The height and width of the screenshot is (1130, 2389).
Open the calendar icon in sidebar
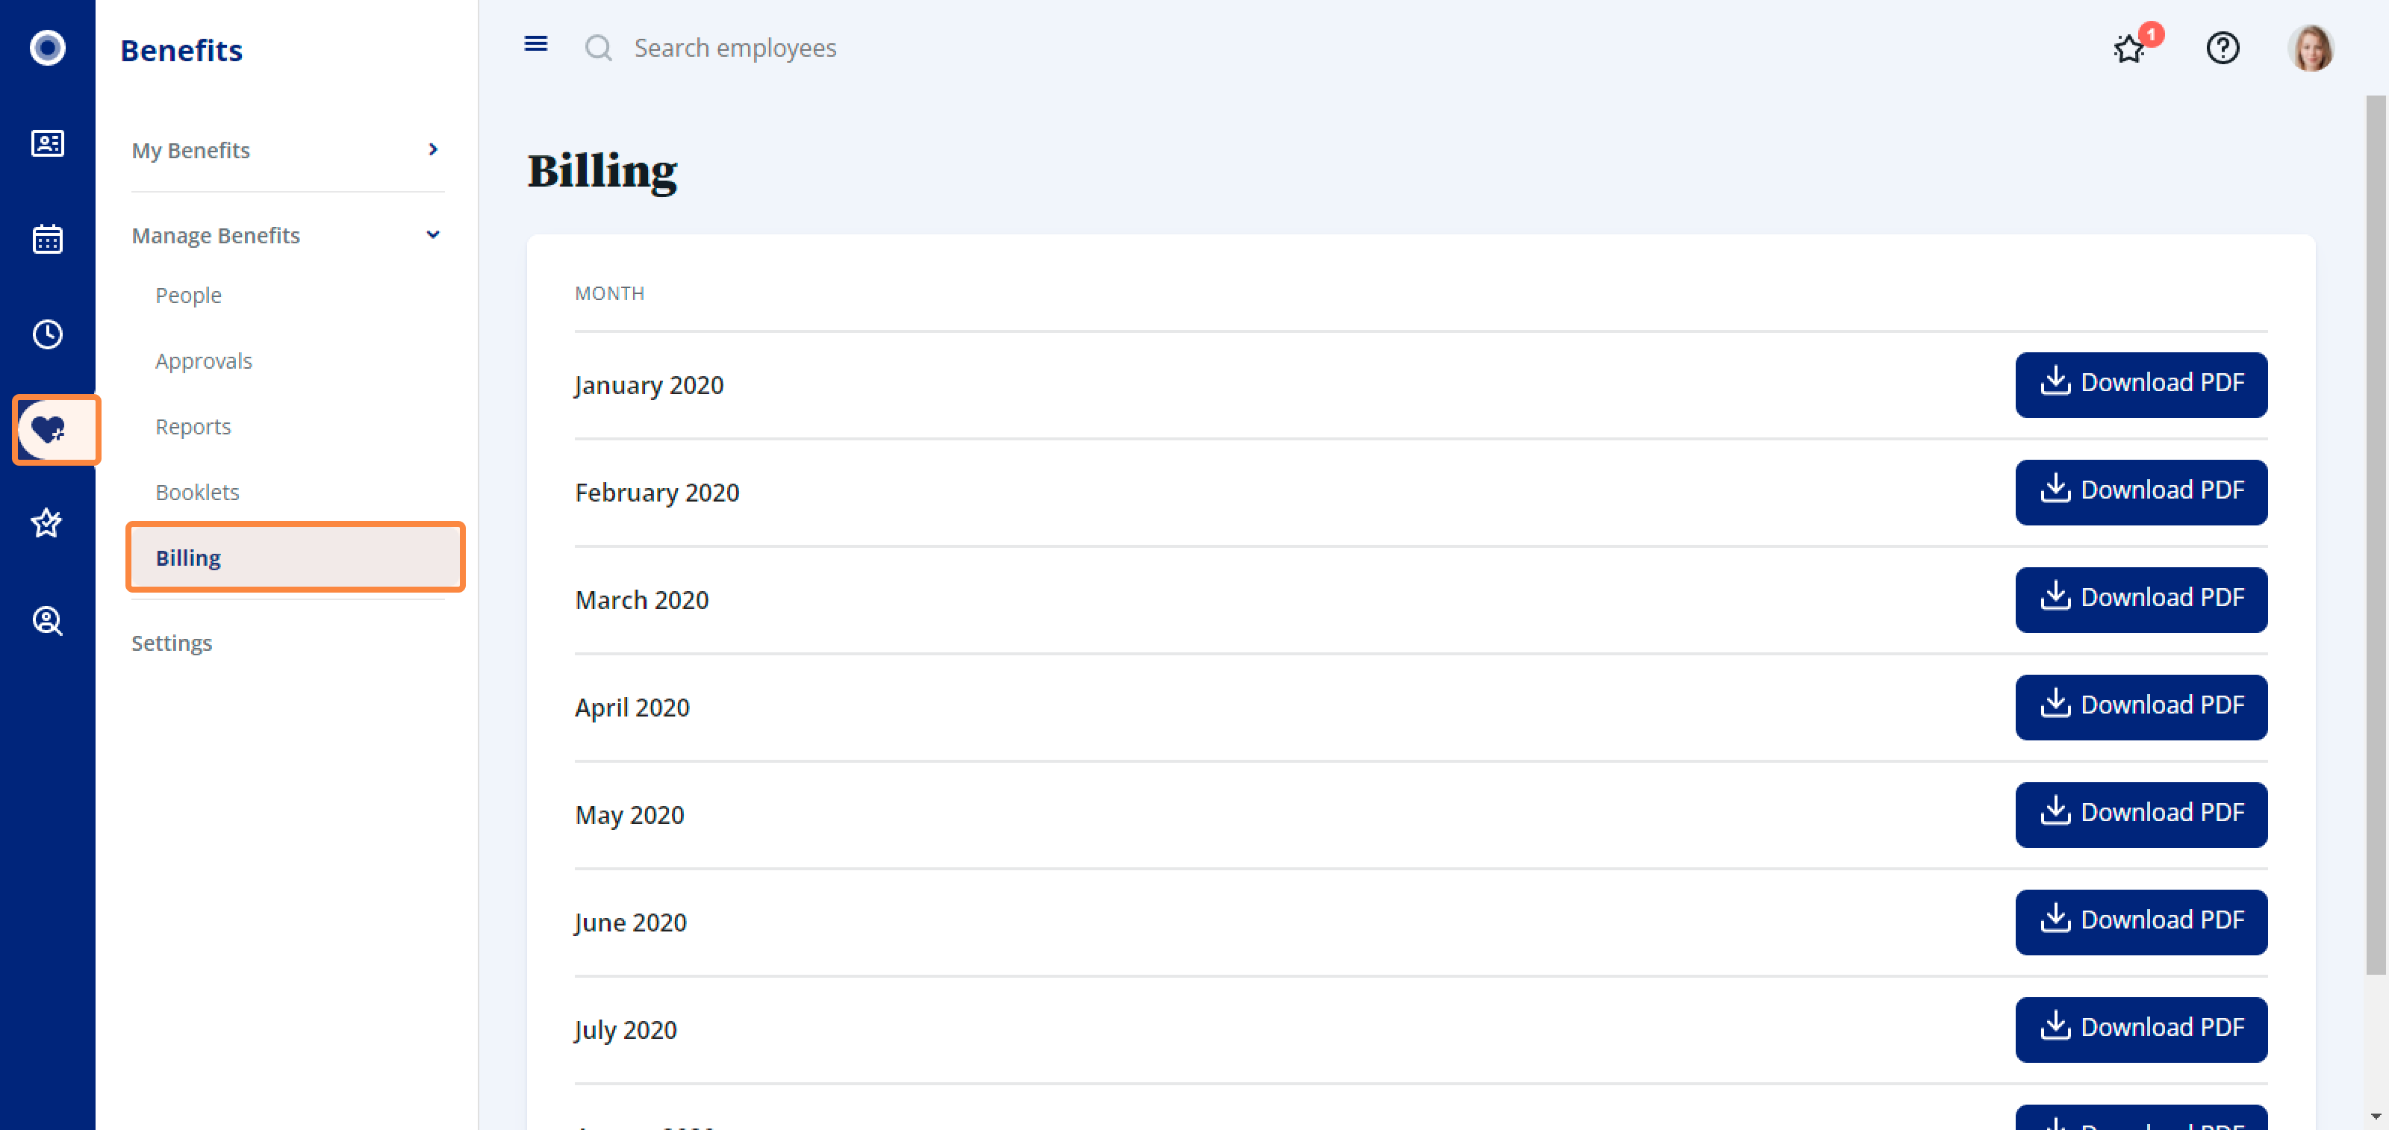pos(47,239)
